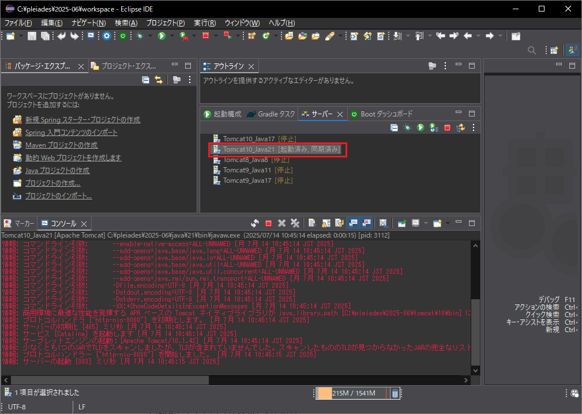
Task: Open the プロジェクト(P) menu
Action: pos(166,23)
